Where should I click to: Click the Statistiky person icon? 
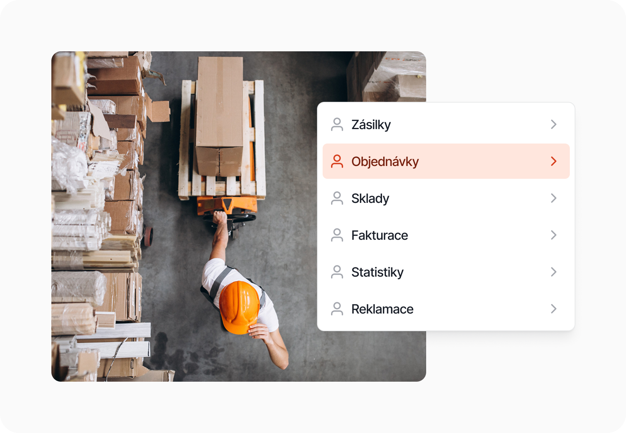[337, 272]
